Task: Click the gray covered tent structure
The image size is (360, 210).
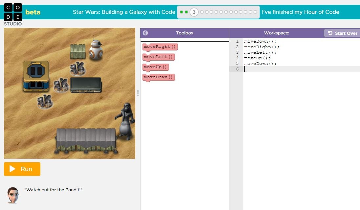Action: click(86, 141)
